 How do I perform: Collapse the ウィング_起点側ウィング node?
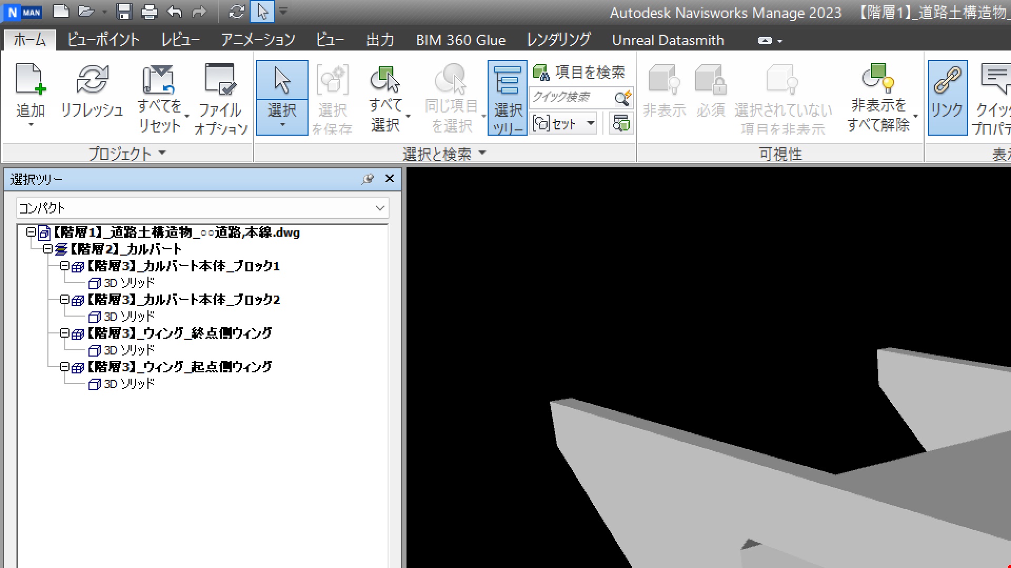pyautogui.click(x=64, y=367)
